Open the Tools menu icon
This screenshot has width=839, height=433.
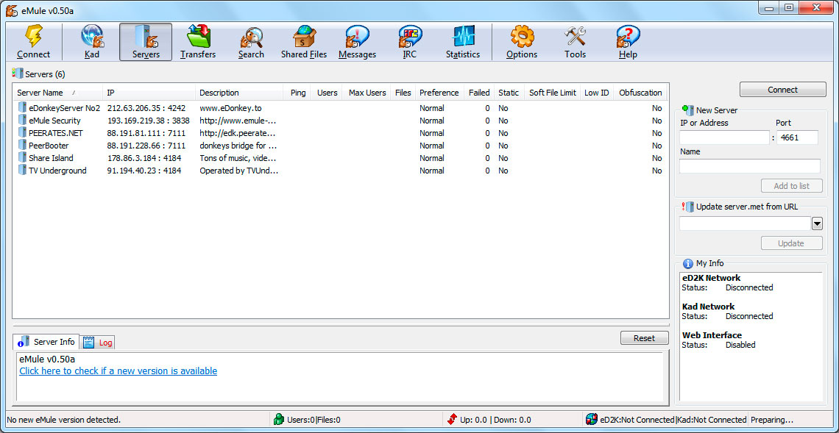pyautogui.click(x=576, y=37)
